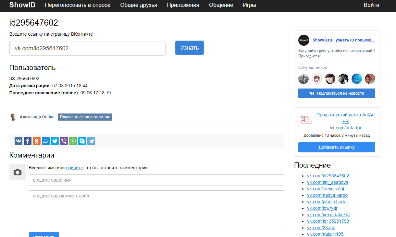Screen dimensions: 396x237
Task: Open vk.com/natali1105 recent link
Action: pos(325,234)
